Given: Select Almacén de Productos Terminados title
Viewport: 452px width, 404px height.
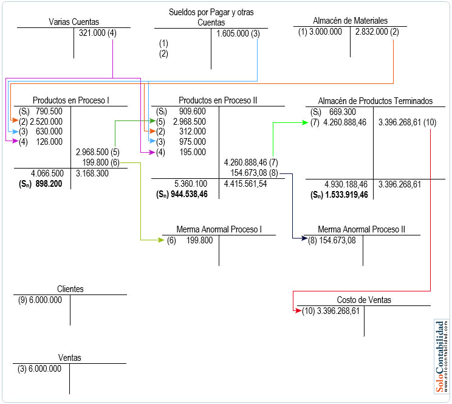Looking at the screenshot, I should pyautogui.click(x=375, y=100).
